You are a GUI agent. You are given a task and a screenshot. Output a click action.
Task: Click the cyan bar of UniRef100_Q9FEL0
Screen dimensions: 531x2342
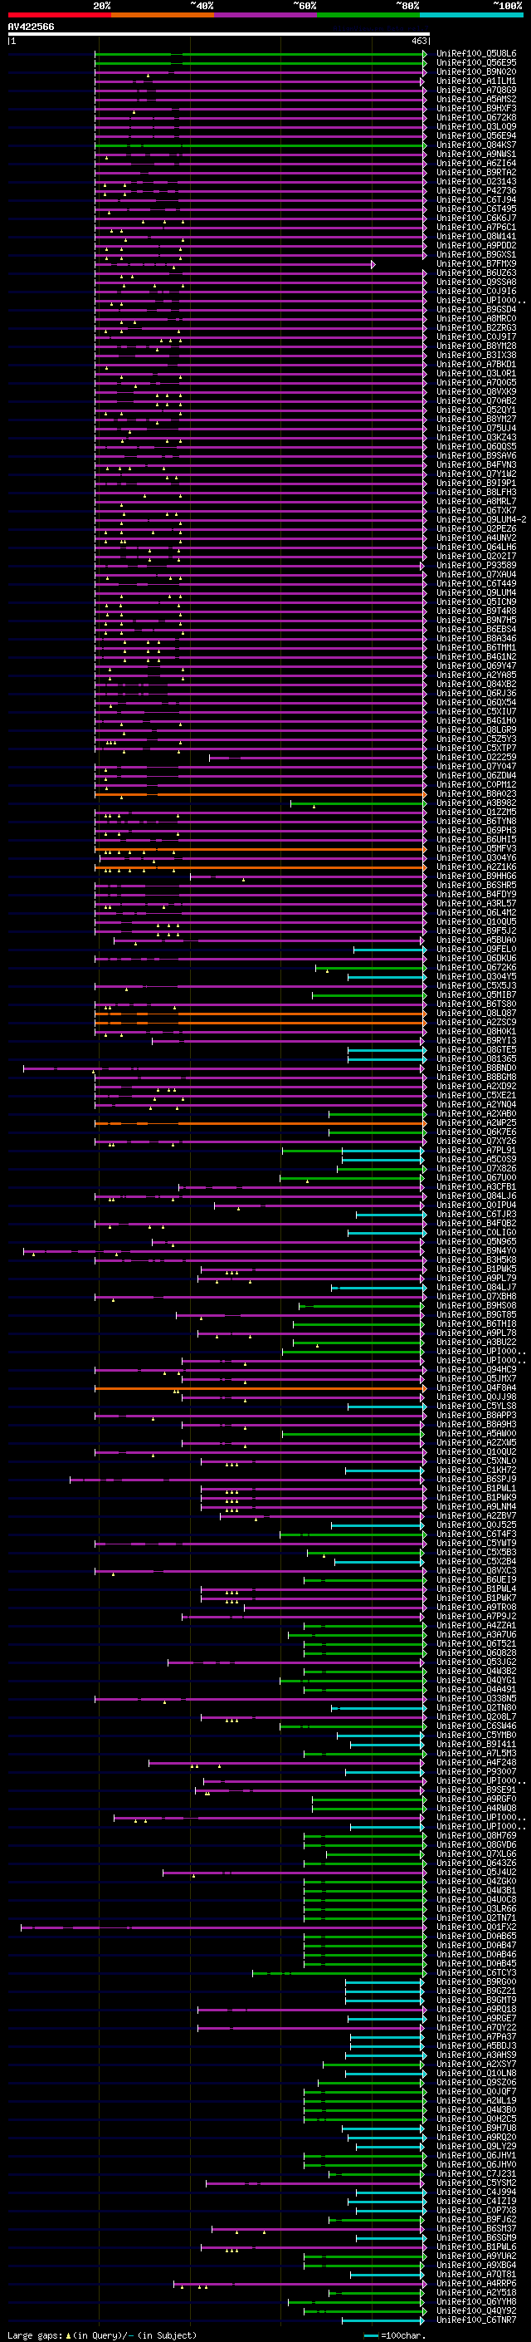click(x=389, y=949)
